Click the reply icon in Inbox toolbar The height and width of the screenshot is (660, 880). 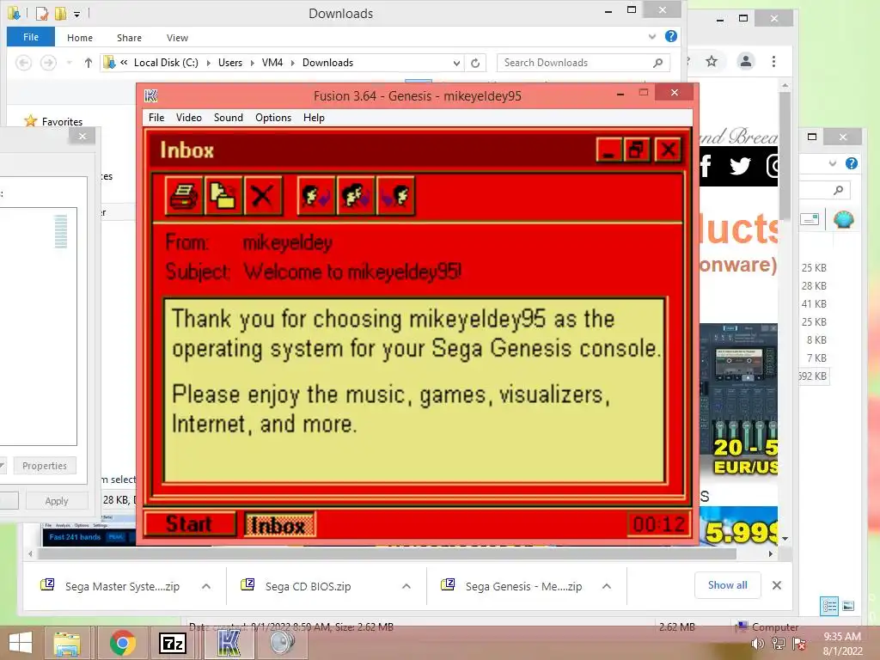(x=316, y=196)
